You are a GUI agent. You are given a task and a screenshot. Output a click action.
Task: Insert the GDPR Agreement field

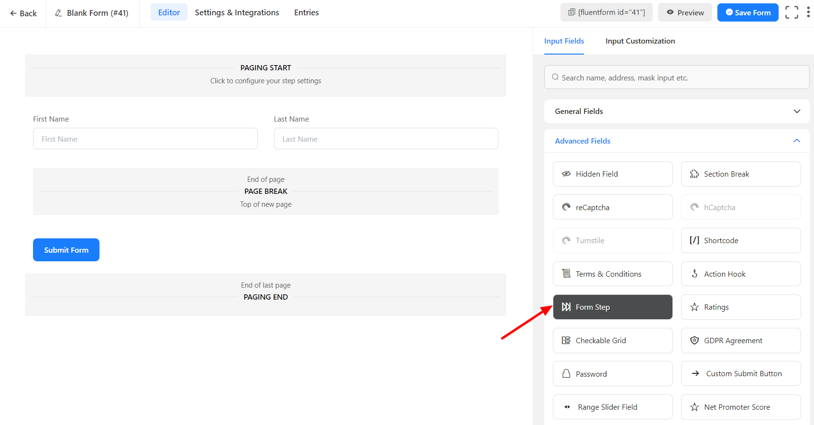click(740, 341)
